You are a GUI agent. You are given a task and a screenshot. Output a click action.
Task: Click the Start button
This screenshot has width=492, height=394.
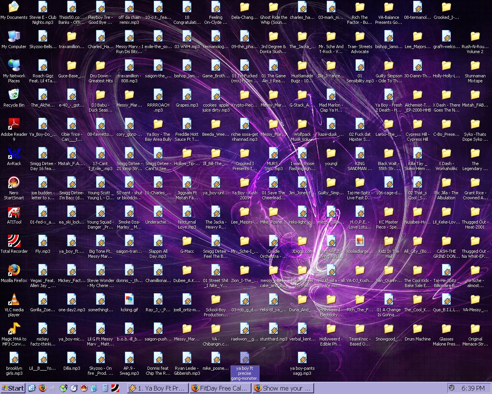click(x=13, y=388)
